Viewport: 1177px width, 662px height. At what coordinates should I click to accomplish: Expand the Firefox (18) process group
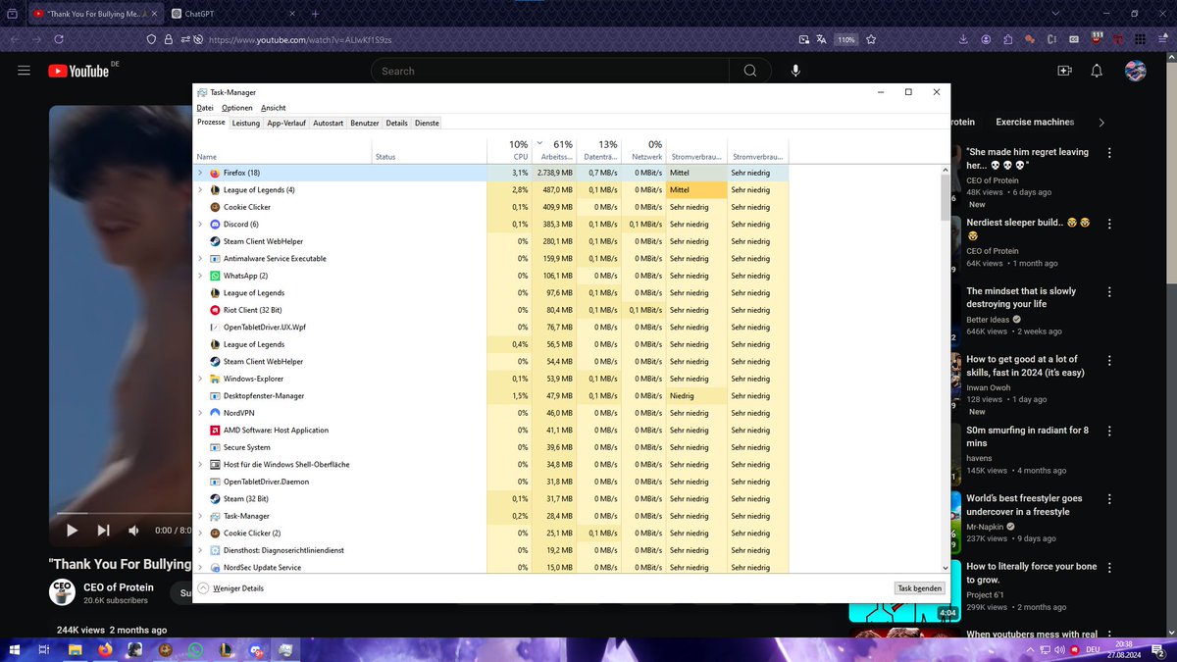tap(200, 173)
